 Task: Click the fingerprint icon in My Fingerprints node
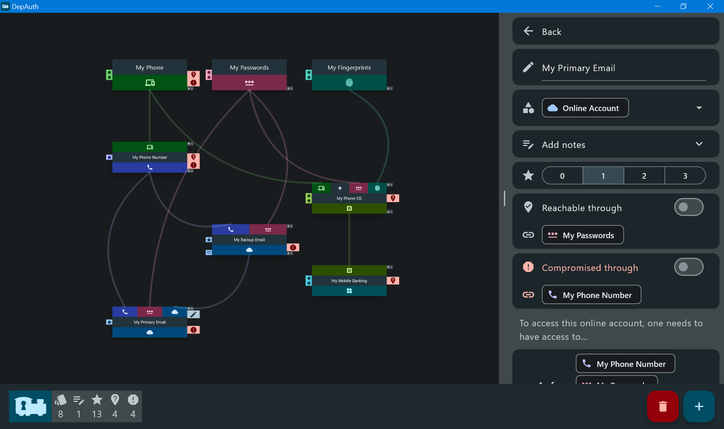[349, 82]
